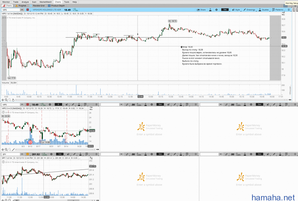This screenshot has width=298, height=201.
Task: Zoom out on the main VIPS chart
Action: 10,100
